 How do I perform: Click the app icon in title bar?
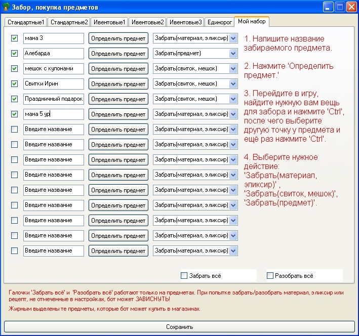[x=6, y=7]
